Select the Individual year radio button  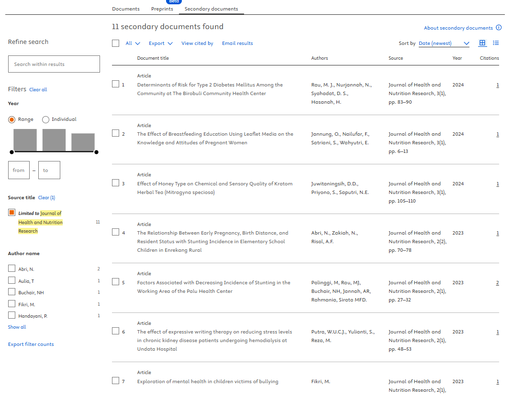45,119
